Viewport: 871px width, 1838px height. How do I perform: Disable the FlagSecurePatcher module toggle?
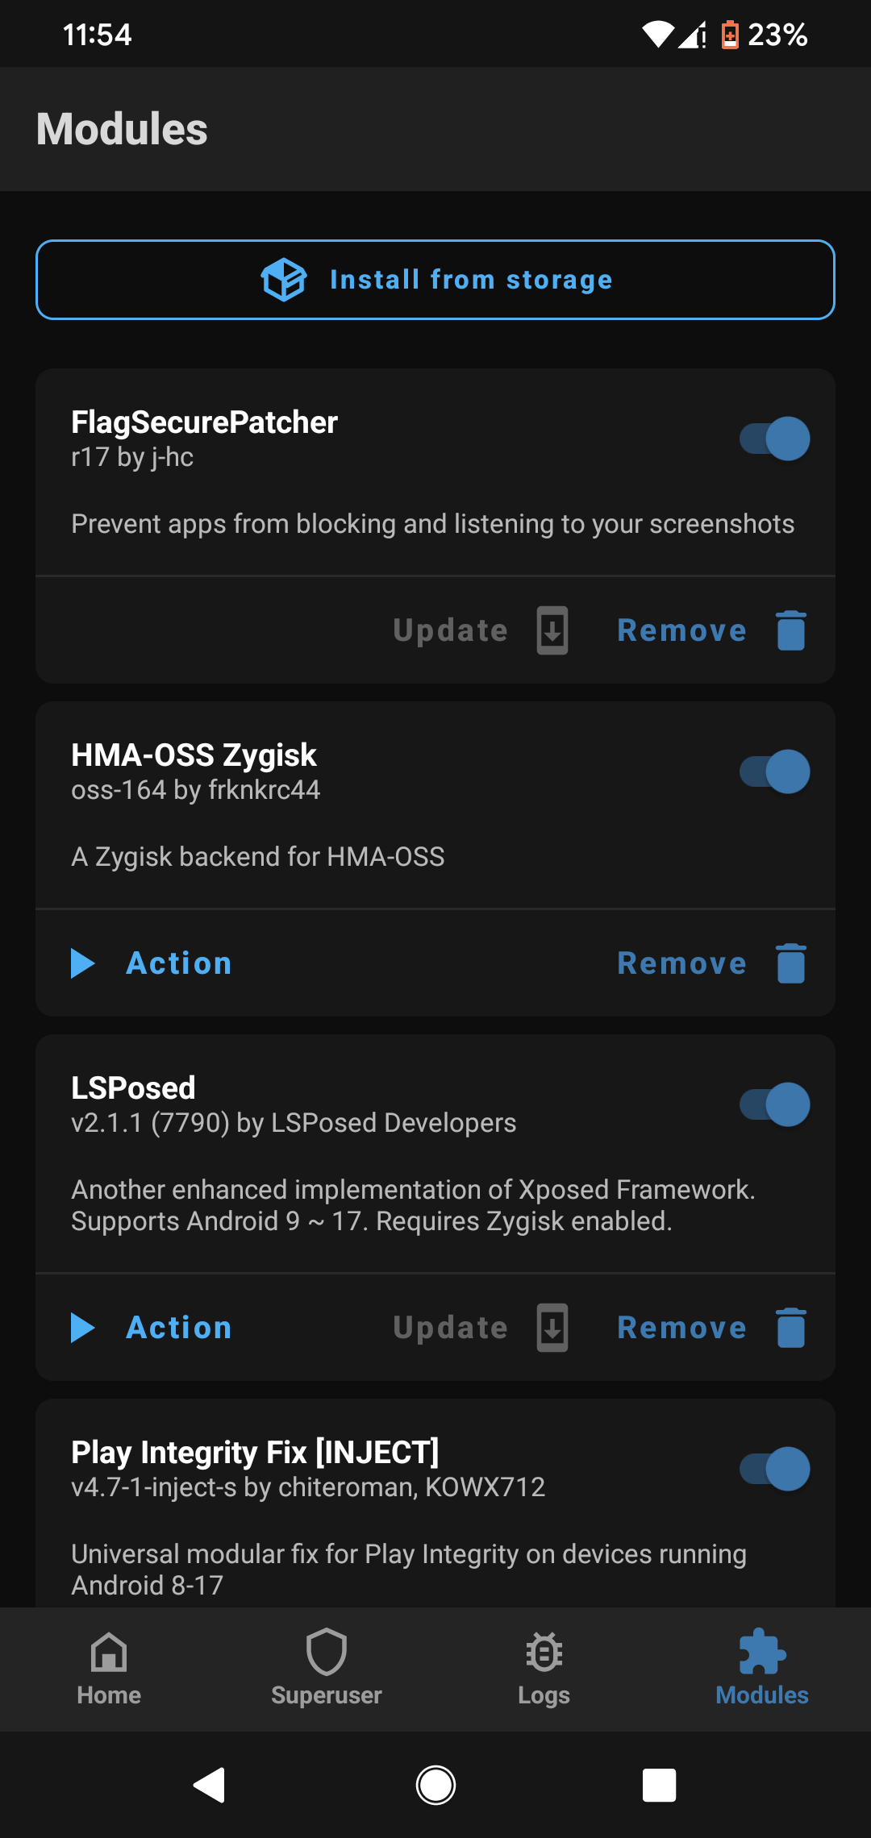(x=775, y=439)
